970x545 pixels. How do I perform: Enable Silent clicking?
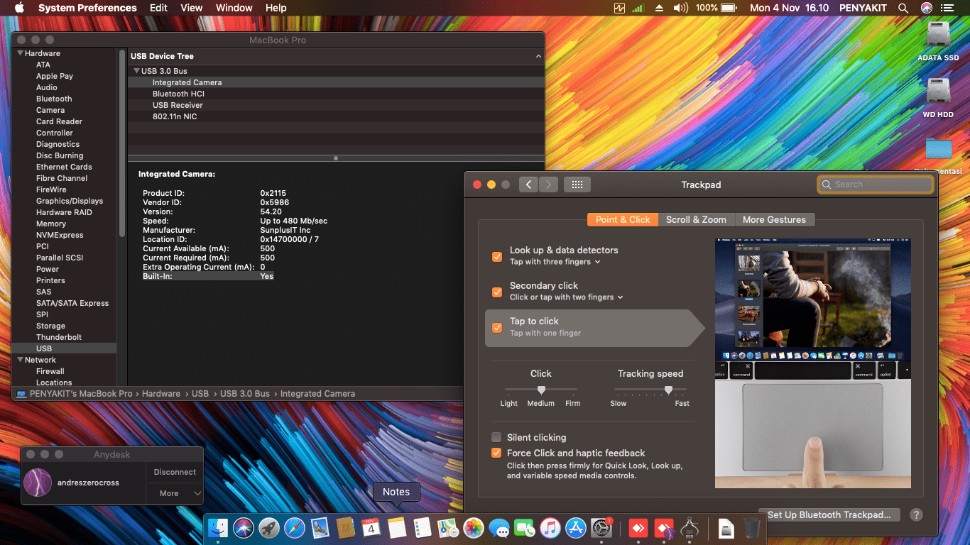pyautogui.click(x=496, y=437)
